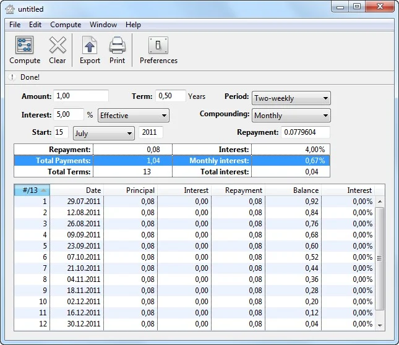Open the Window menu
Viewport: 399px width, 345px height.
[x=103, y=25]
